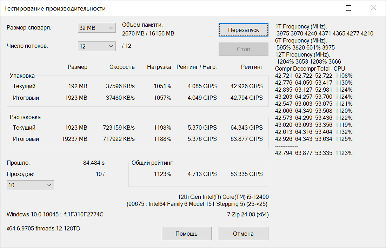Click the log row 43.020 63.693 53.356
This screenshot has height=248, width=386.
[x=314, y=125]
